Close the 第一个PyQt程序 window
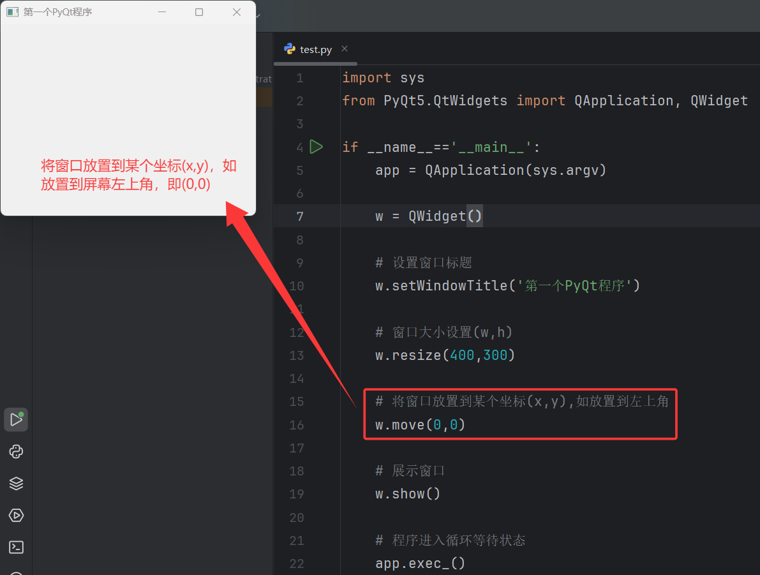This screenshot has height=575, width=760. pyautogui.click(x=237, y=12)
